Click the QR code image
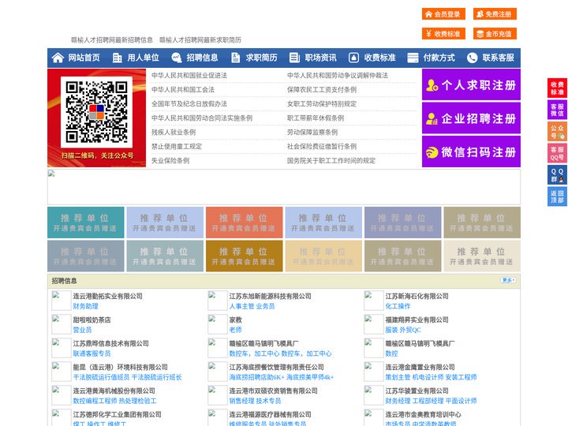Viewport: 568px width, 426px height. coord(96,112)
